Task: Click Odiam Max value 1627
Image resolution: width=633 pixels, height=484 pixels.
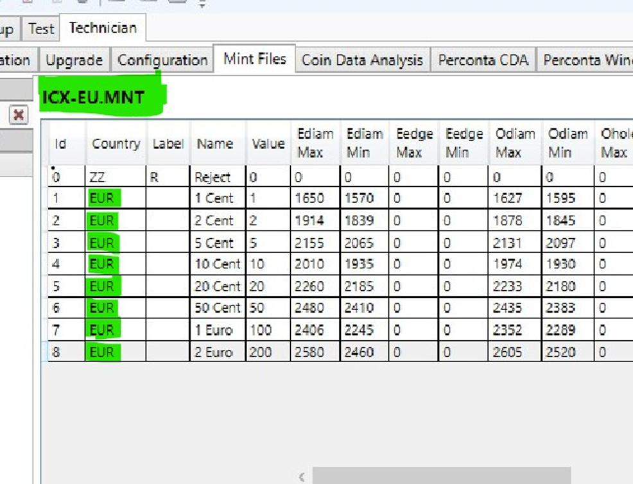Action: pos(515,198)
